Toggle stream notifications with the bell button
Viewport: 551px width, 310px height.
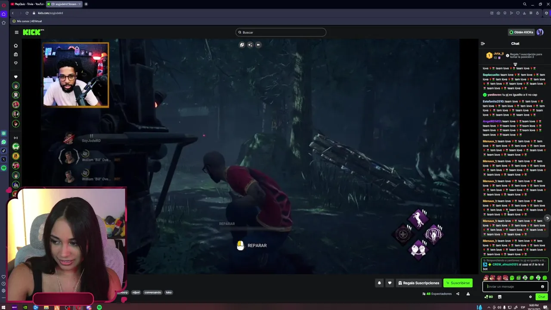[379, 283]
